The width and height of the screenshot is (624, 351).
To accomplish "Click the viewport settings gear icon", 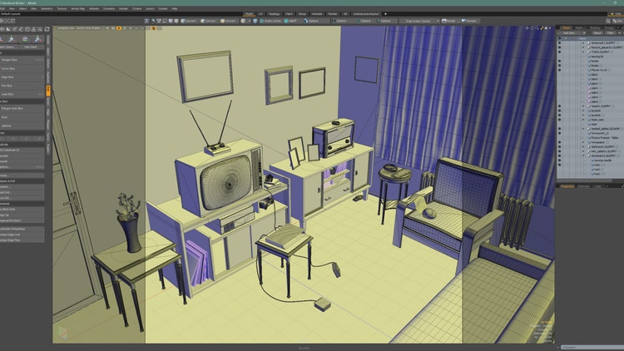I will [546, 28].
